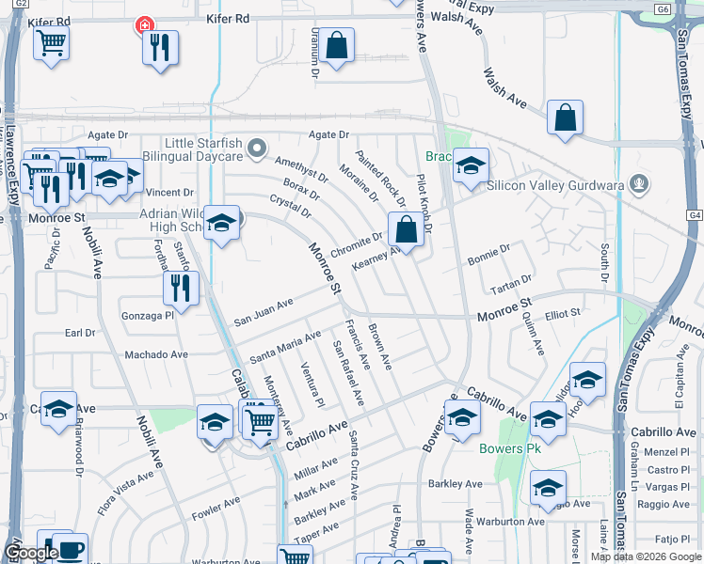Click the restaurant marker above Monroe St label
704x564 pixels.
click(x=51, y=194)
